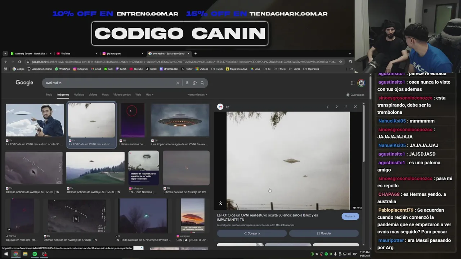The image size is (461, 259).
Task: Click the Visitar button
Action: (350, 217)
